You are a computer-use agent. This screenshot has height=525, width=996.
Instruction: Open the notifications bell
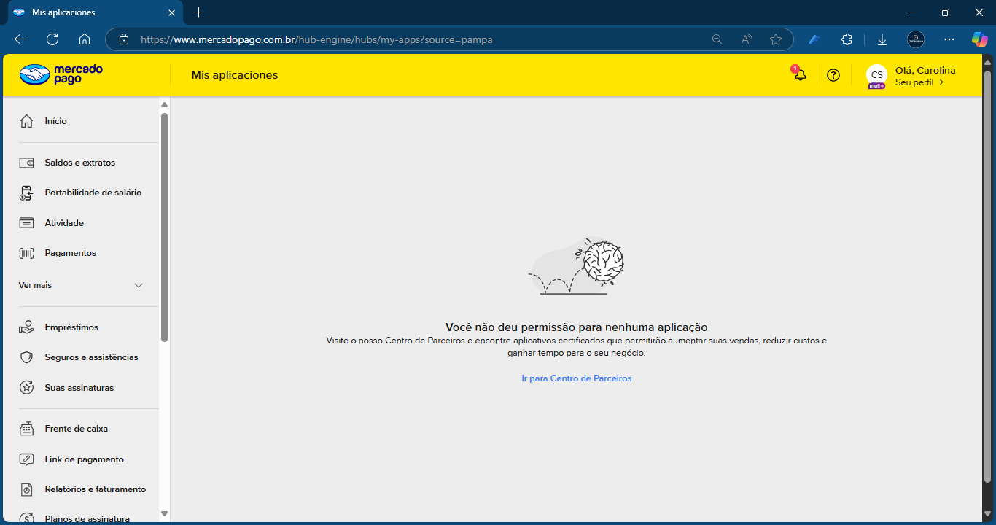pos(800,75)
